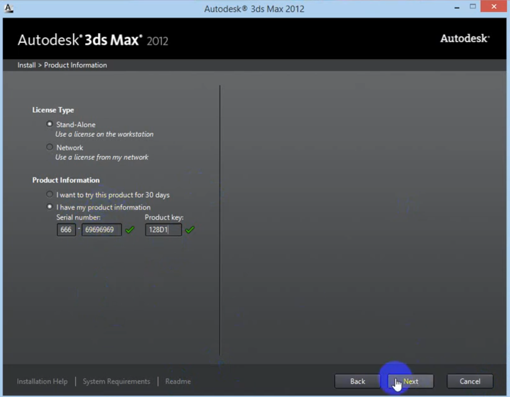
Task: Click the serial number prefix field containing 666
Action: pyautogui.click(x=66, y=230)
